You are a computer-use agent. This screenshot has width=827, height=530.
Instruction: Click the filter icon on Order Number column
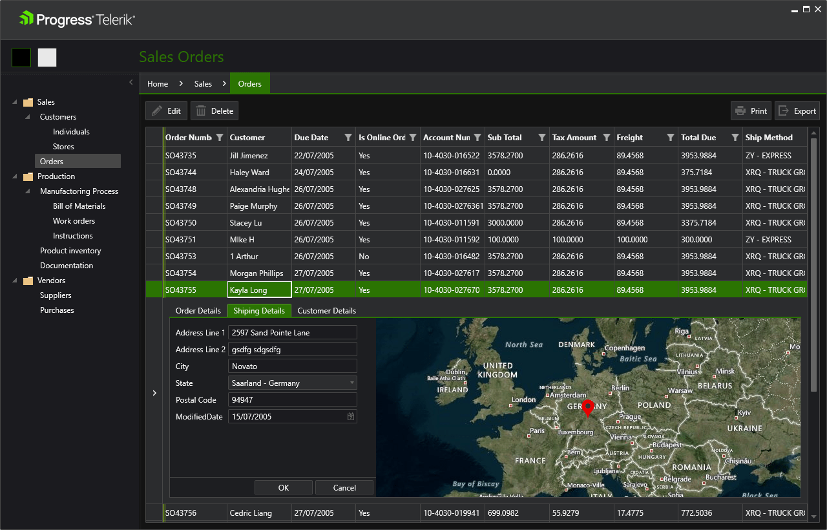click(220, 138)
